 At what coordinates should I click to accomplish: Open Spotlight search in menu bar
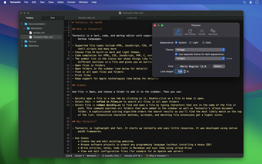tap(244, 2)
